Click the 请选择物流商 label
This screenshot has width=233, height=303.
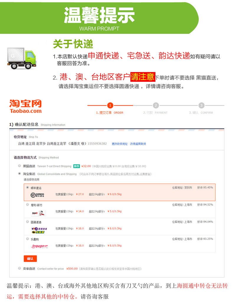[x=31, y=180]
